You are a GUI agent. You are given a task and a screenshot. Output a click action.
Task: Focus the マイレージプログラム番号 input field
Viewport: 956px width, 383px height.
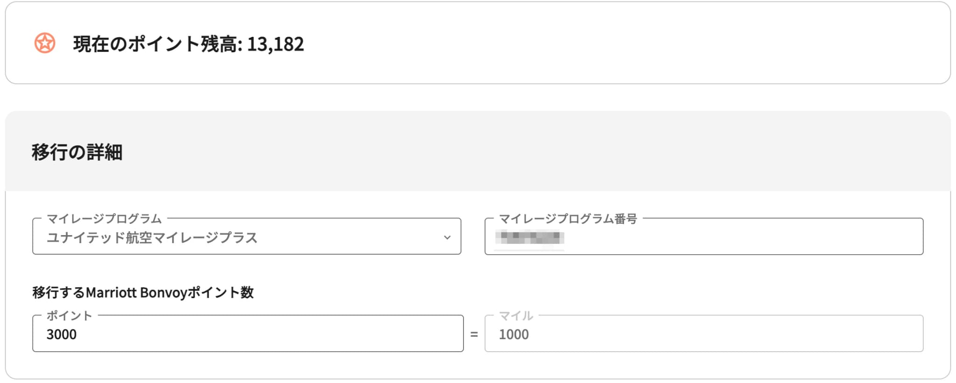[x=703, y=237]
